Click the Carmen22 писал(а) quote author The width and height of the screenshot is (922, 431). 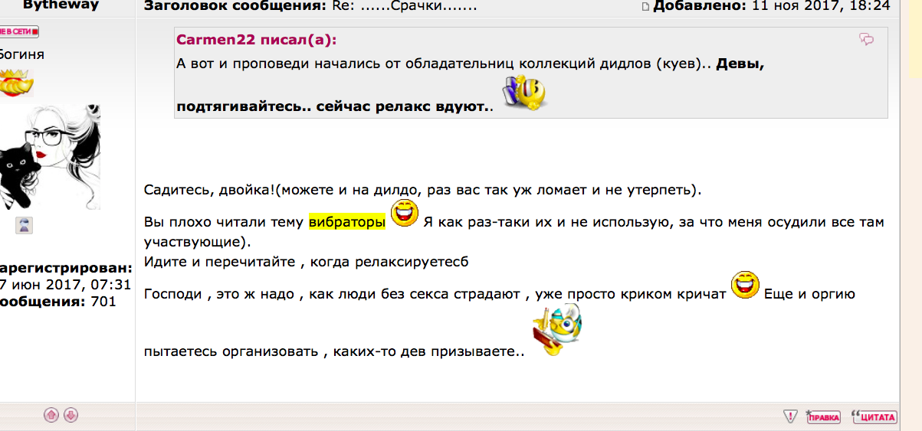click(x=256, y=40)
